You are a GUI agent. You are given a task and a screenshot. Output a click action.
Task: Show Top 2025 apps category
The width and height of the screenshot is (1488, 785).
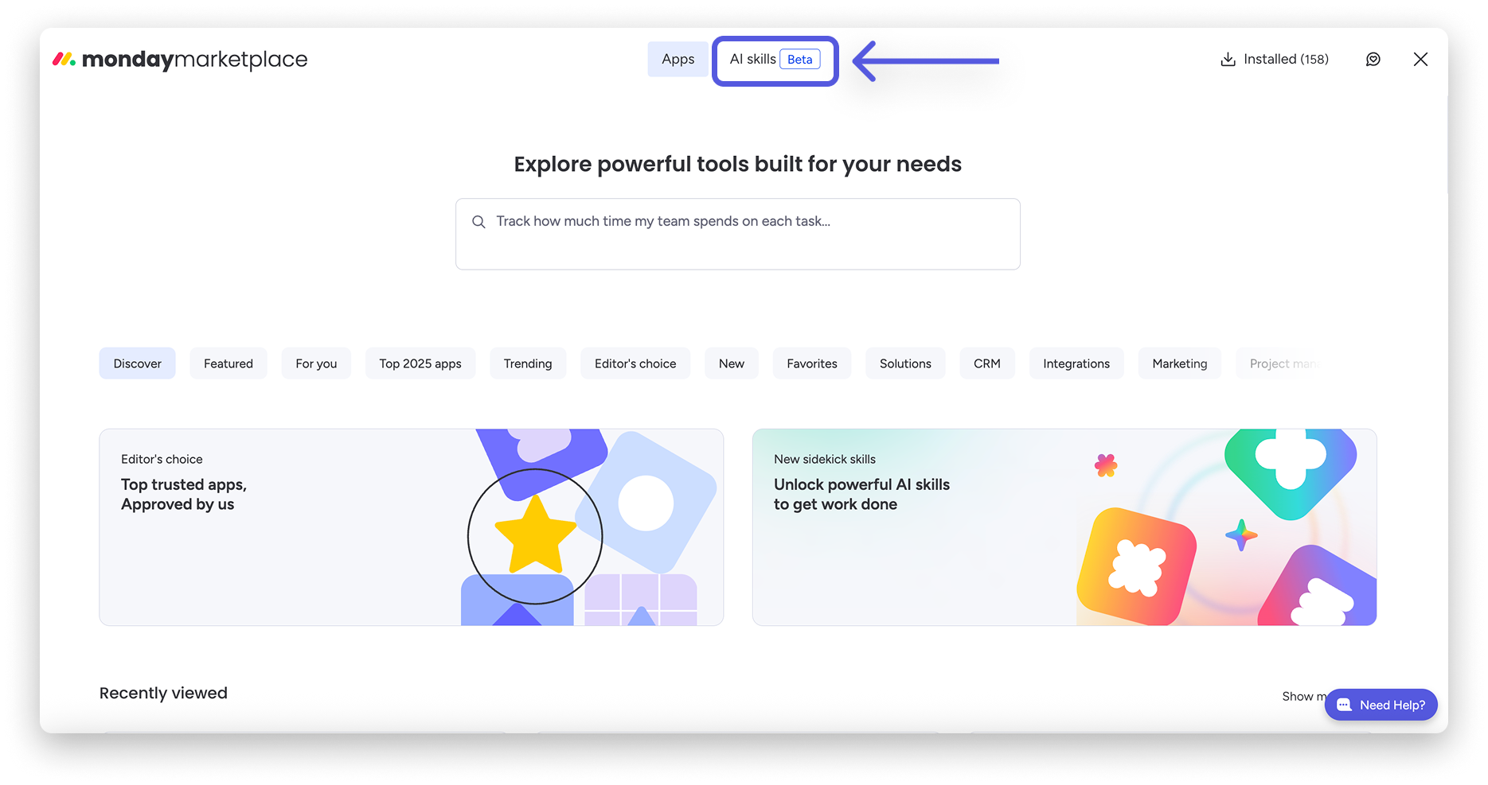(420, 363)
